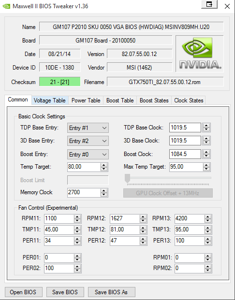Switch to the Voltage Table tab

coord(50,100)
